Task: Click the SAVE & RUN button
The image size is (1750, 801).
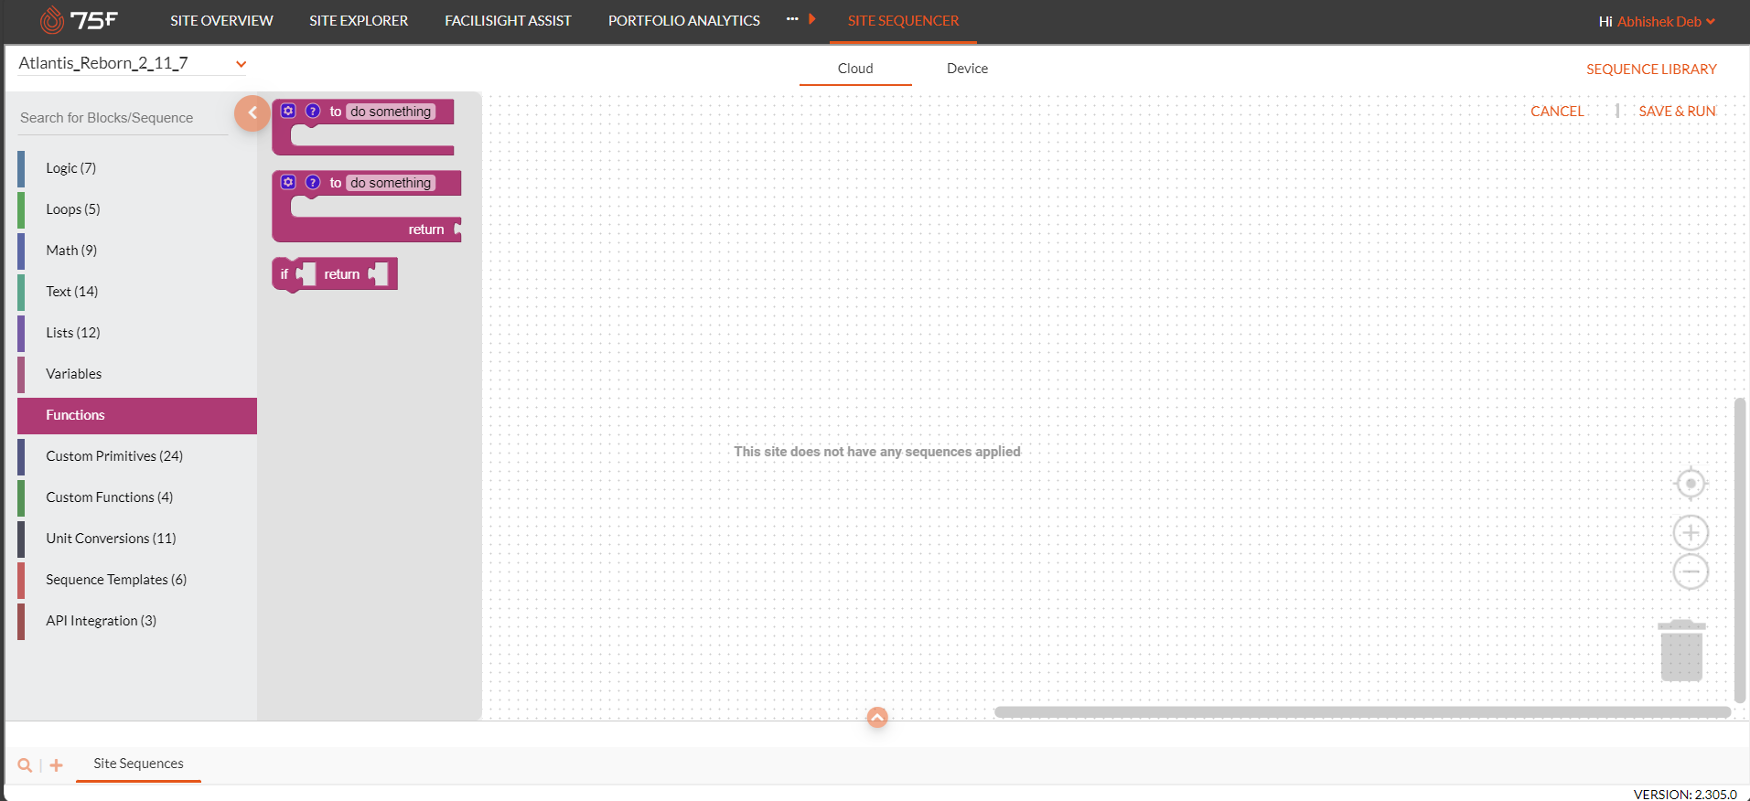Action: point(1677,111)
